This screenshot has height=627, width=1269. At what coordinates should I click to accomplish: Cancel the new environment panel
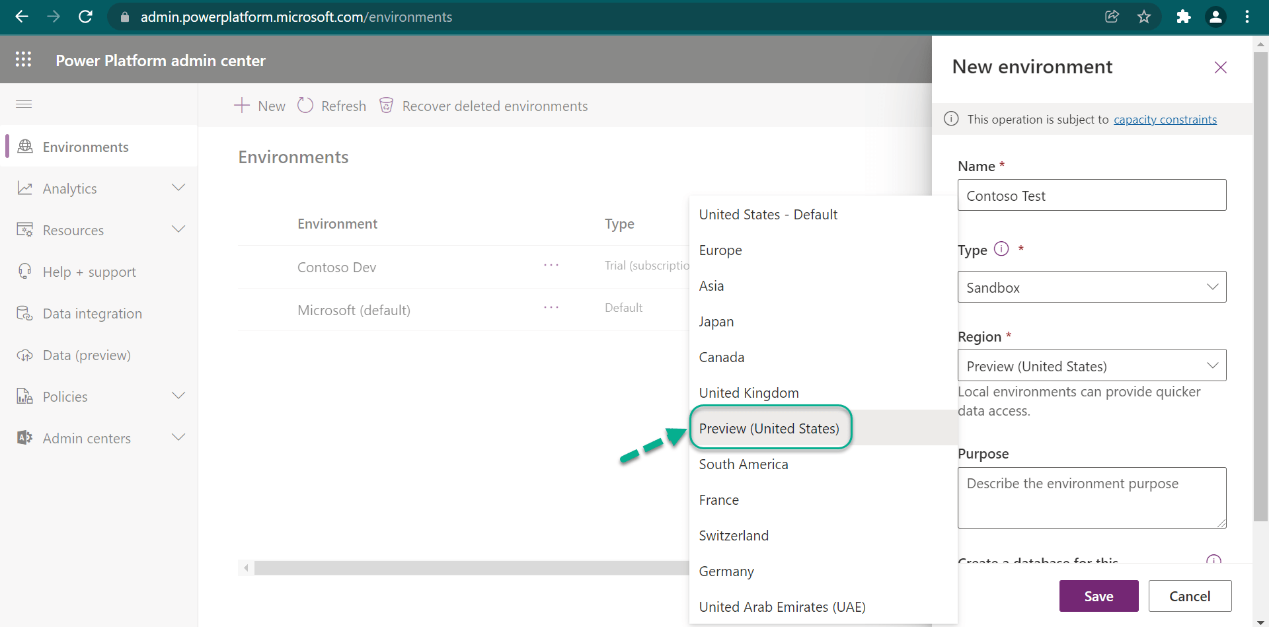click(1190, 596)
